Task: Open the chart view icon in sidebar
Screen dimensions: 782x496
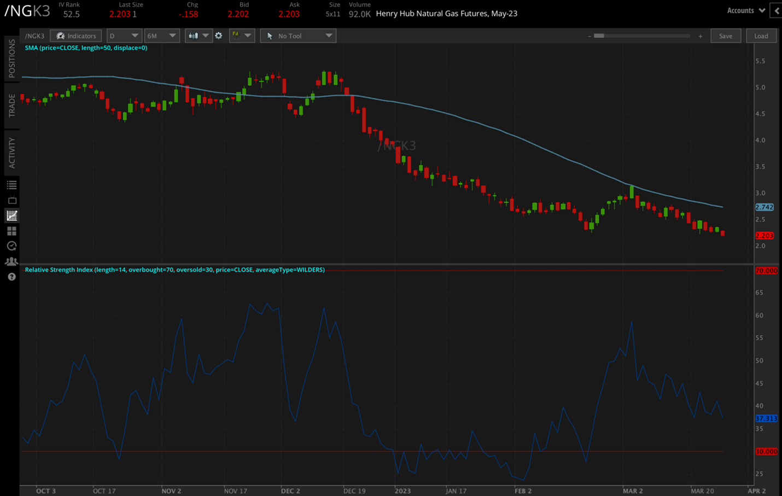Action: coord(11,215)
